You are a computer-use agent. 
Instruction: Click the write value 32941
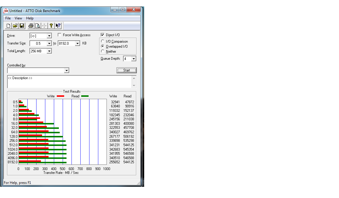tap(115, 102)
